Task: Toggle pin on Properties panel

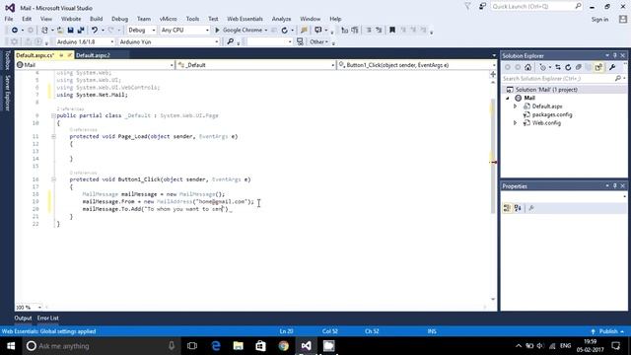Action: click(615, 186)
